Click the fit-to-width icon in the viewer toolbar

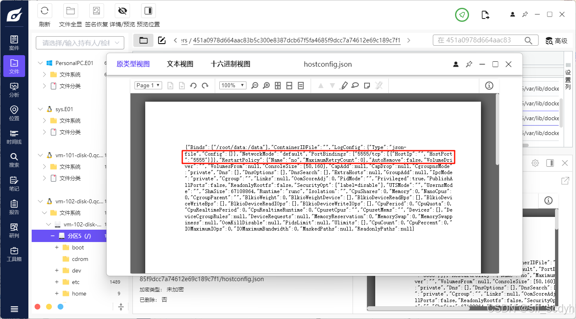[289, 86]
